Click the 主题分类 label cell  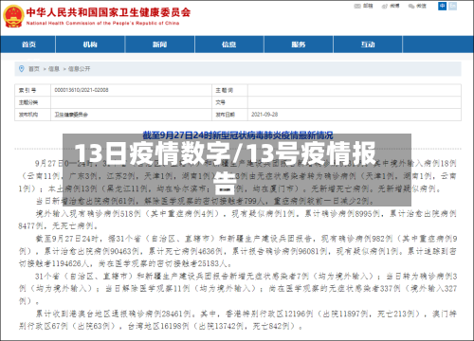point(32,102)
